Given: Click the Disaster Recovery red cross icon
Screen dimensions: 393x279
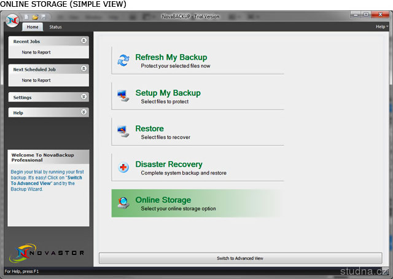Looking at the screenshot, I should pyautogui.click(x=123, y=167).
